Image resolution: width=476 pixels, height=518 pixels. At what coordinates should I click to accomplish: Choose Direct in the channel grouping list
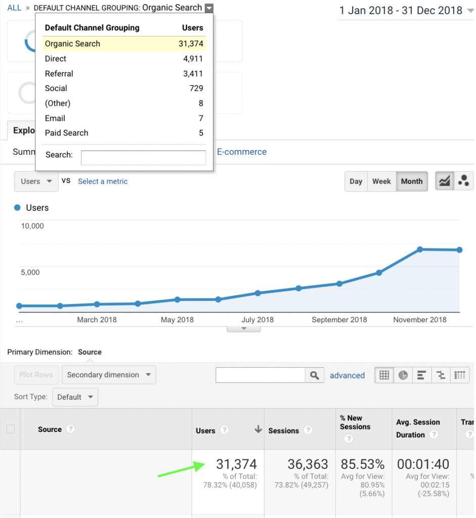56,59
